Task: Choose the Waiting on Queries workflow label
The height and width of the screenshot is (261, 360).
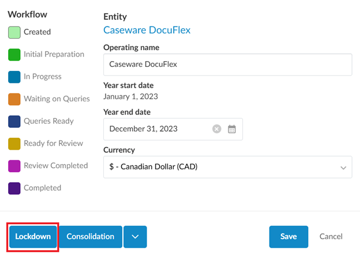Action: 57,99
